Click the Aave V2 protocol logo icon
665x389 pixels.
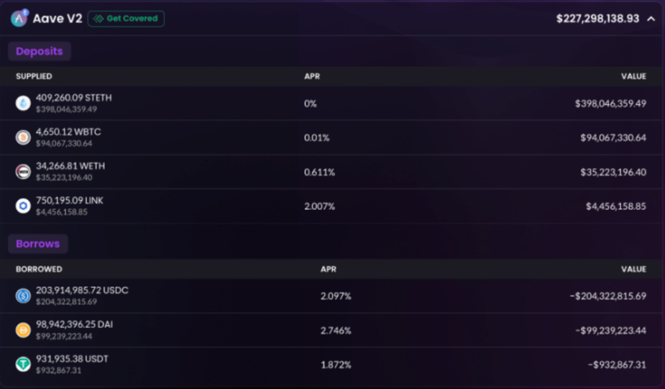pos(19,18)
